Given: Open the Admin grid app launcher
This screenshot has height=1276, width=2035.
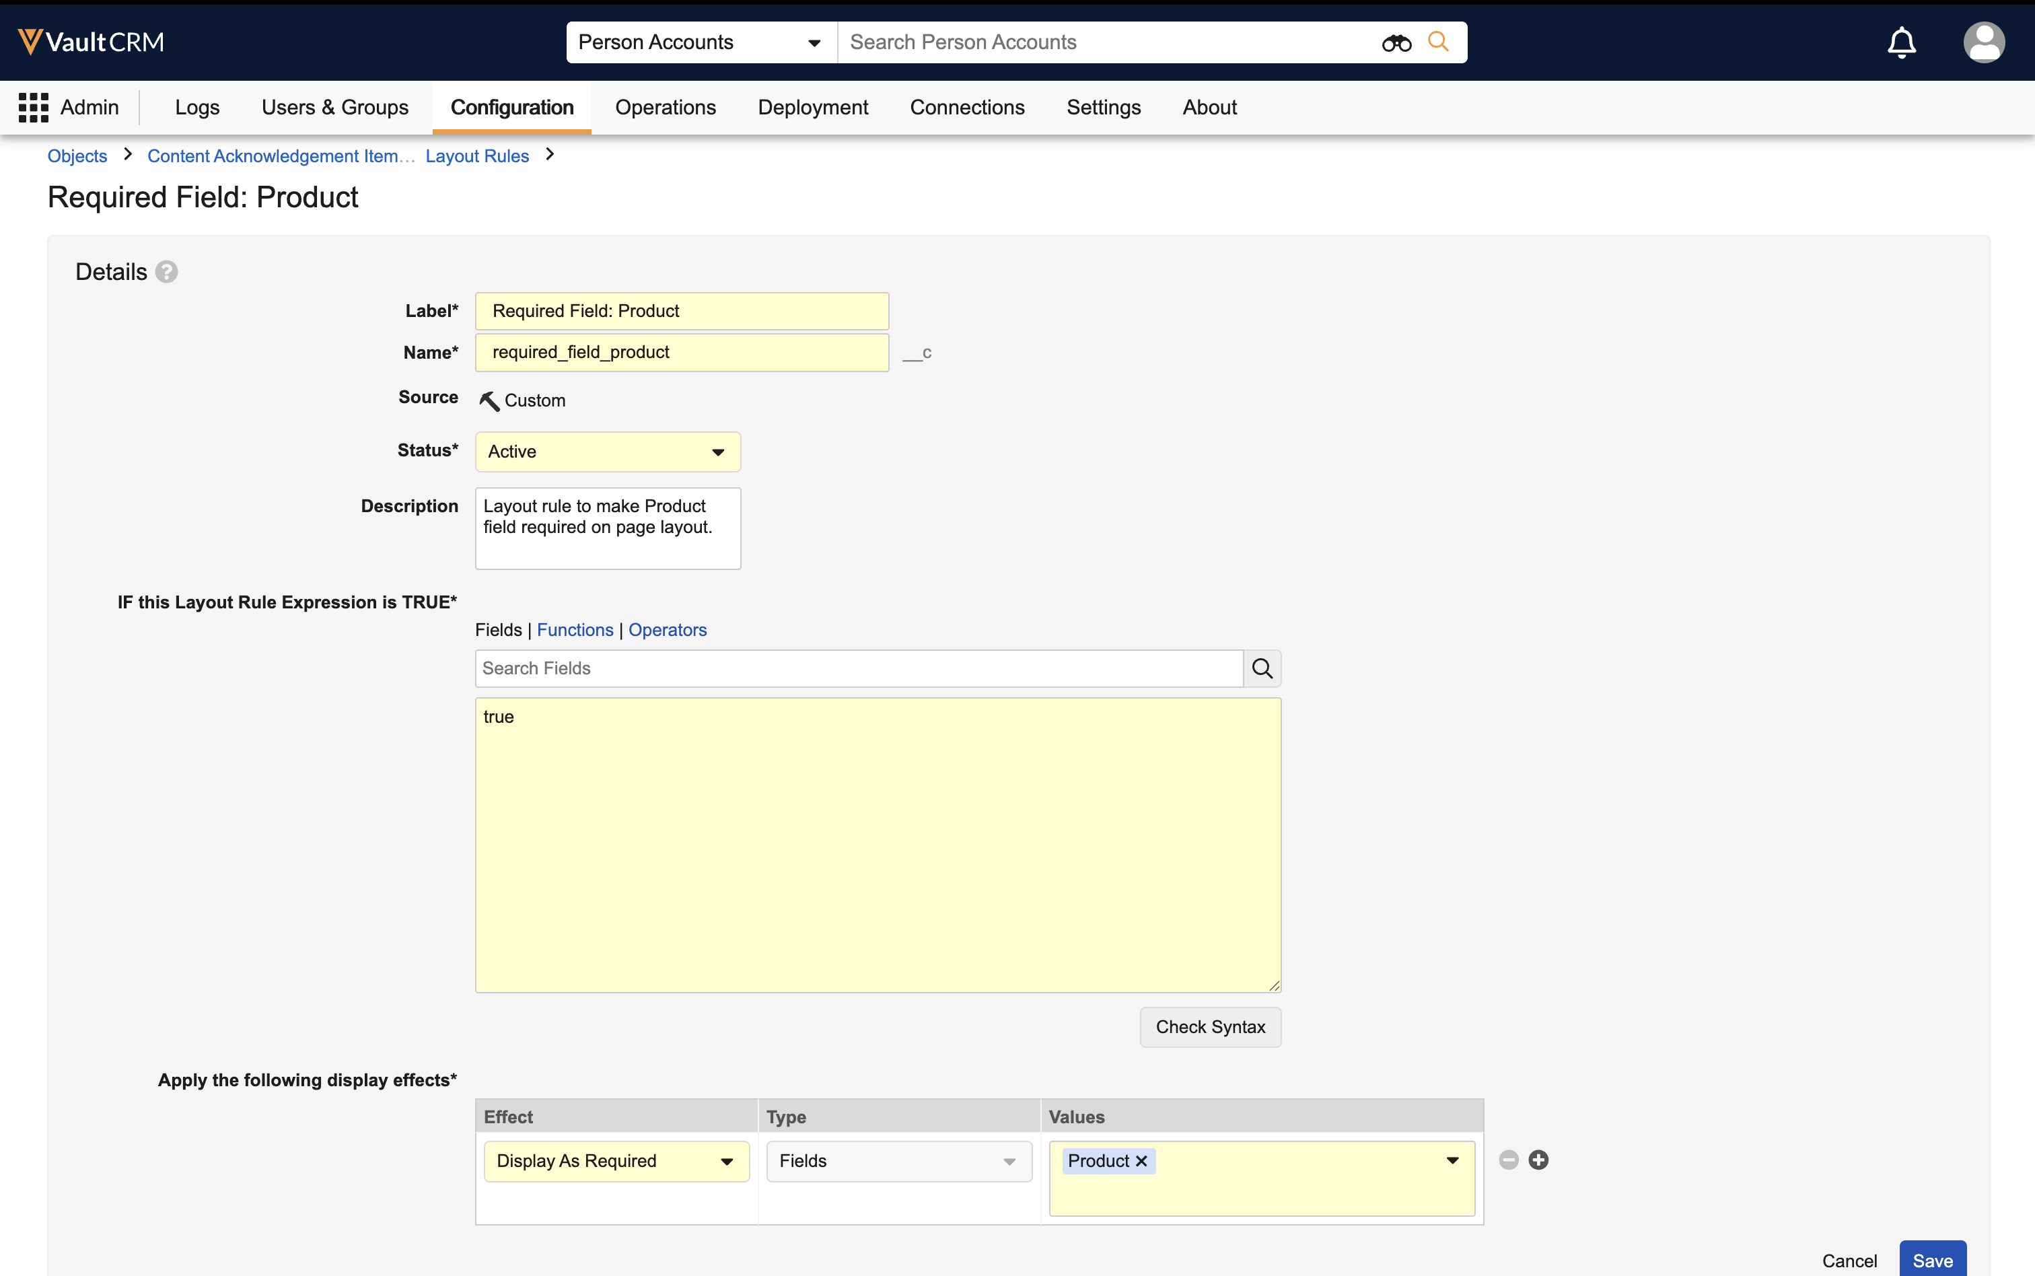Looking at the screenshot, I should [34, 107].
